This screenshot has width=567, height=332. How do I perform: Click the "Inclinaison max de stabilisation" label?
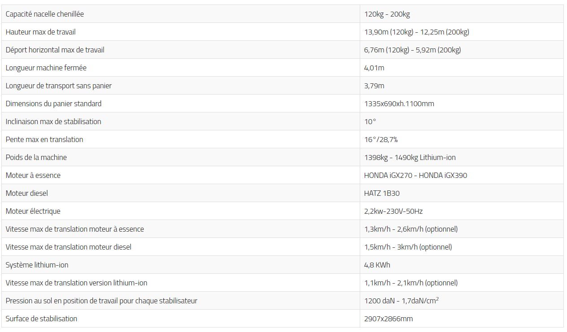pos(53,121)
